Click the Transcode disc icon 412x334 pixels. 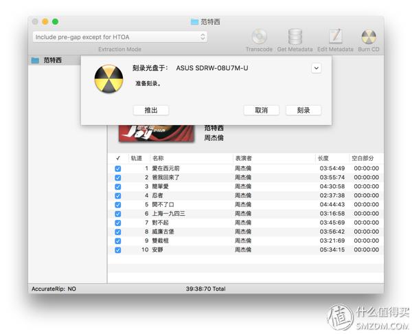259,36
